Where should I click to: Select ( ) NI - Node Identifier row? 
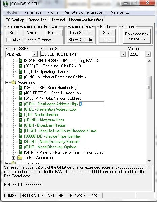click(41, 115)
